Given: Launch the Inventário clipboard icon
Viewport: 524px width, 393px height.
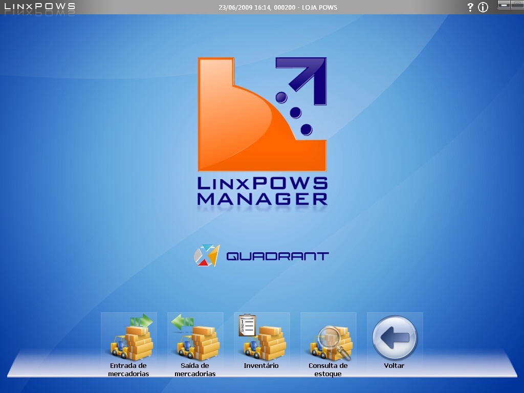Looking at the screenshot, I should (x=262, y=341).
